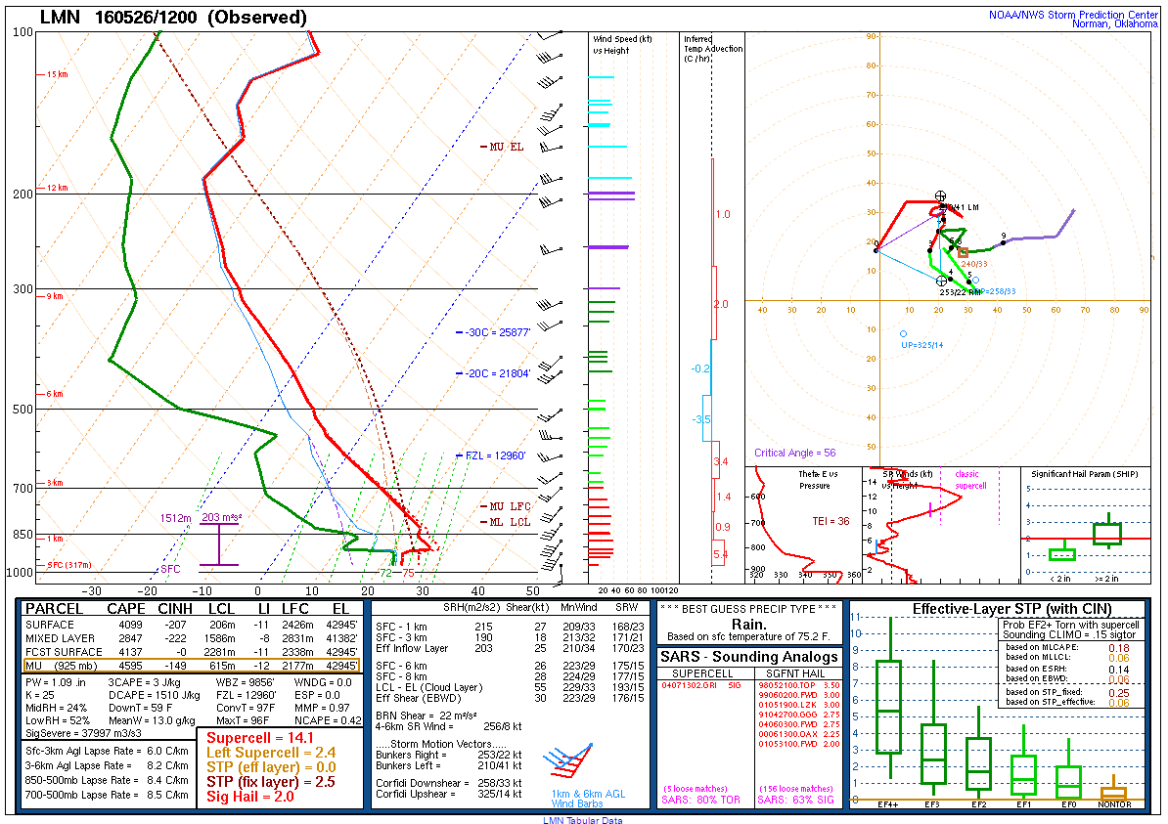Click the orange 240/33 square marker on hodograph
The height and width of the screenshot is (824, 1168).
point(963,252)
